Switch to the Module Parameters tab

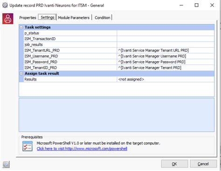tap(74, 18)
